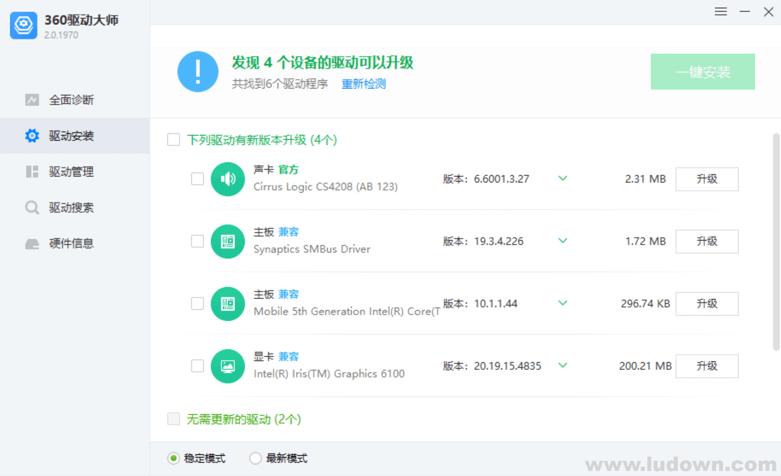Click the Synaptics SMBus Driver name

coord(312,249)
